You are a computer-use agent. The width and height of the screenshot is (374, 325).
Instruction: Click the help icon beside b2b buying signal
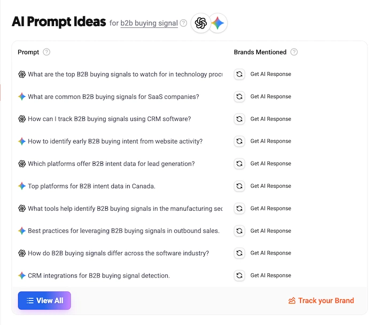coord(184,23)
